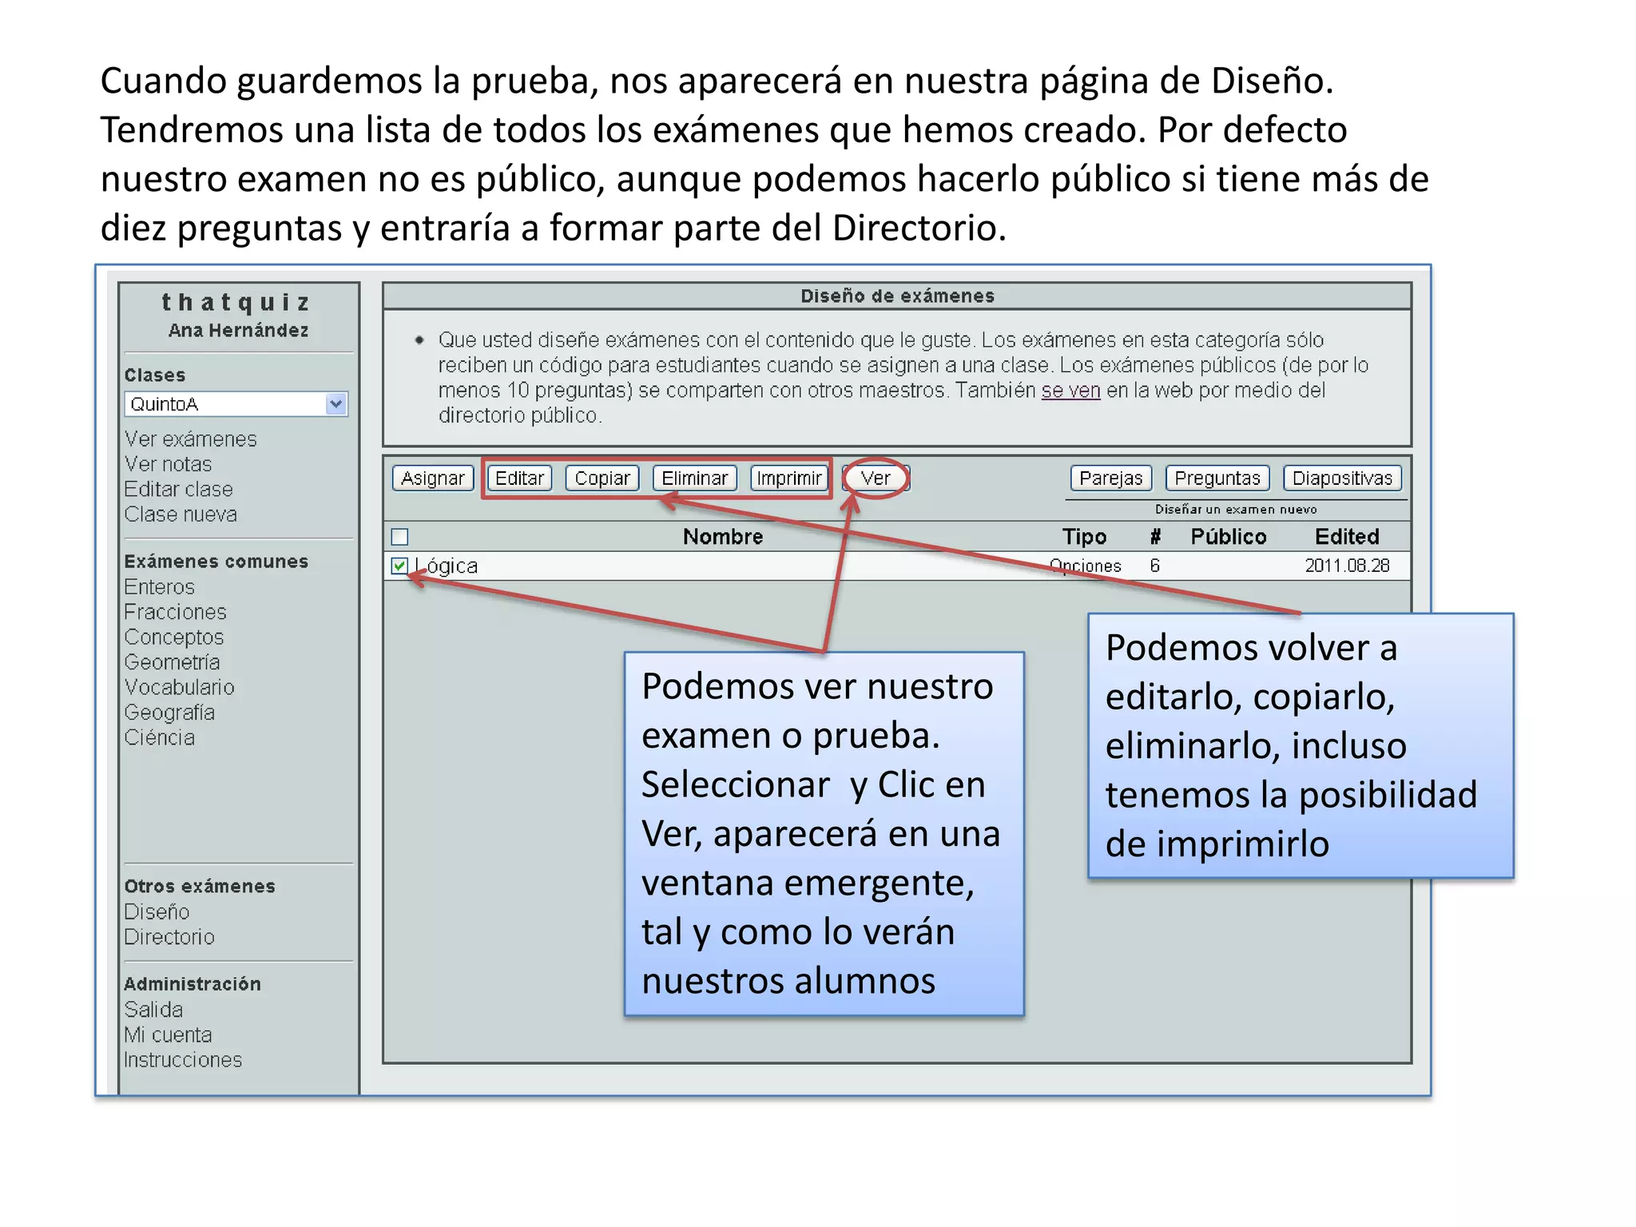Sort by the Edited column header
This screenshot has width=1636, height=1227.
tap(1347, 537)
